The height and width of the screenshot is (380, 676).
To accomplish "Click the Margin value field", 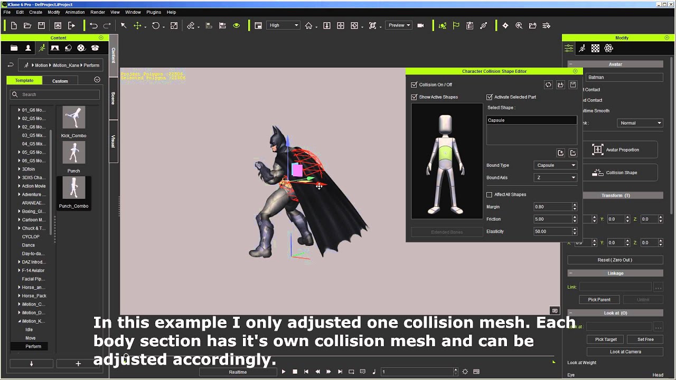I will pyautogui.click(x=552, y=207).
